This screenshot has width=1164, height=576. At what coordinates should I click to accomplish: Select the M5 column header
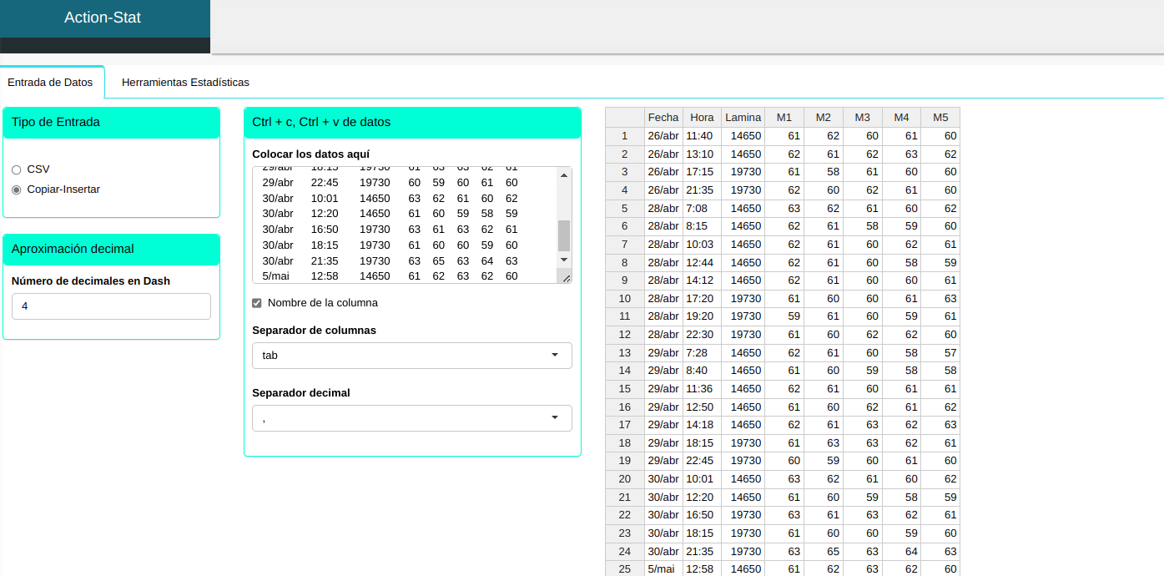click(x=940, y=118)
